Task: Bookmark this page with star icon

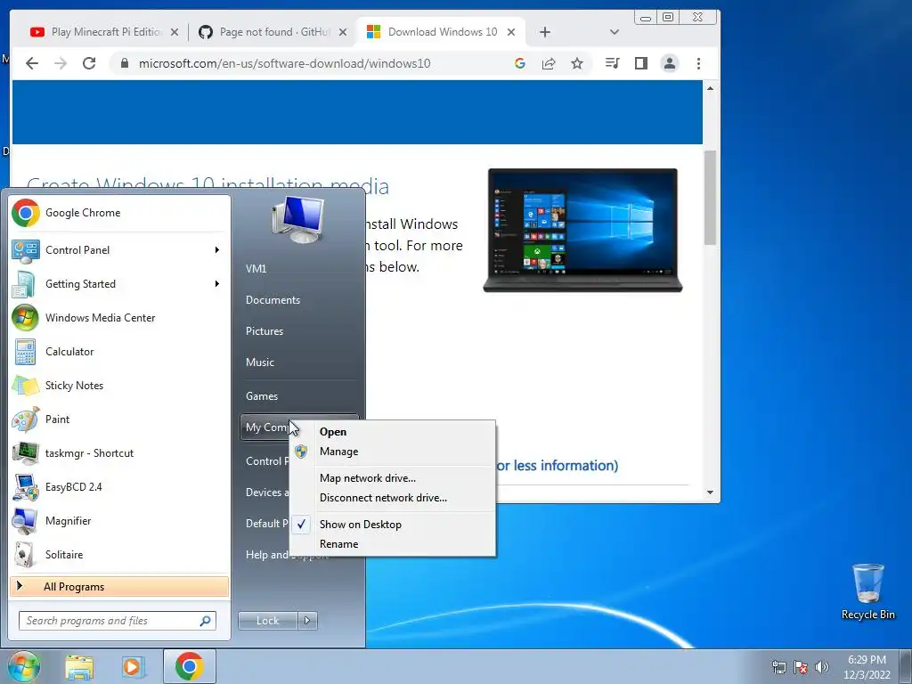Action: click(x=576, y=63)
